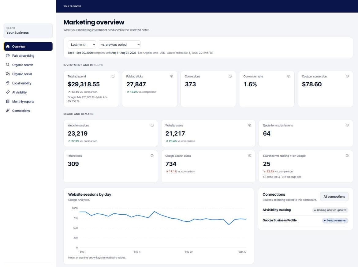This screenshot has width=358, height=267.
Task: Click the 21,217 website users value
Action: (175, 133)
